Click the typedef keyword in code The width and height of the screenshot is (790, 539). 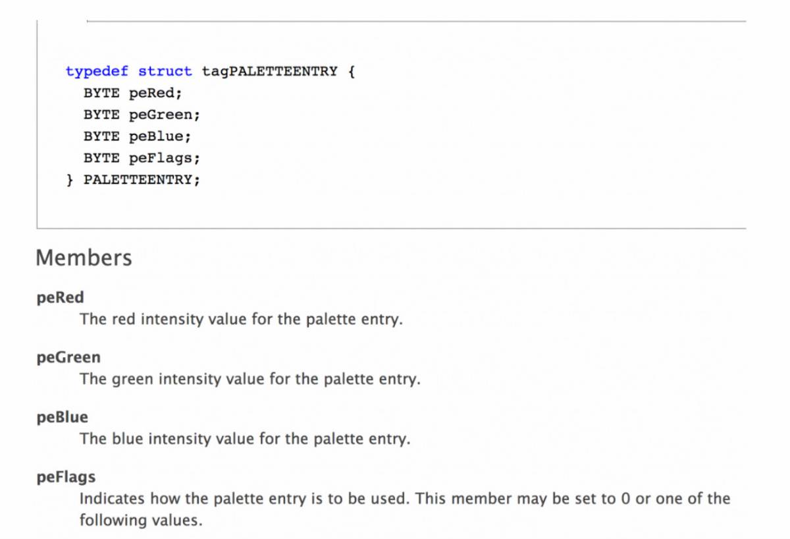(x=97, y=71)
